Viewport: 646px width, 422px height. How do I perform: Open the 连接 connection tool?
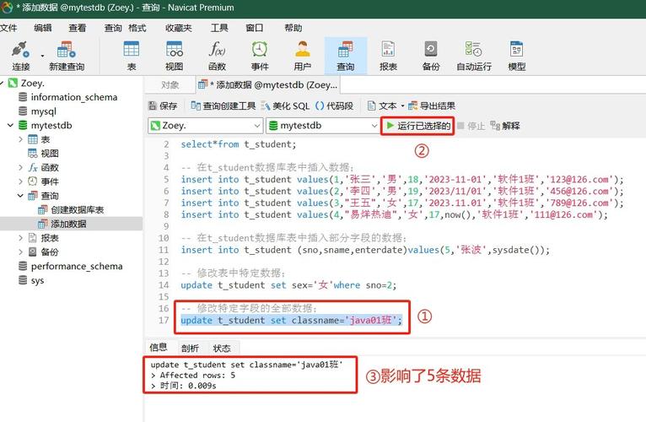click(20, 56)
